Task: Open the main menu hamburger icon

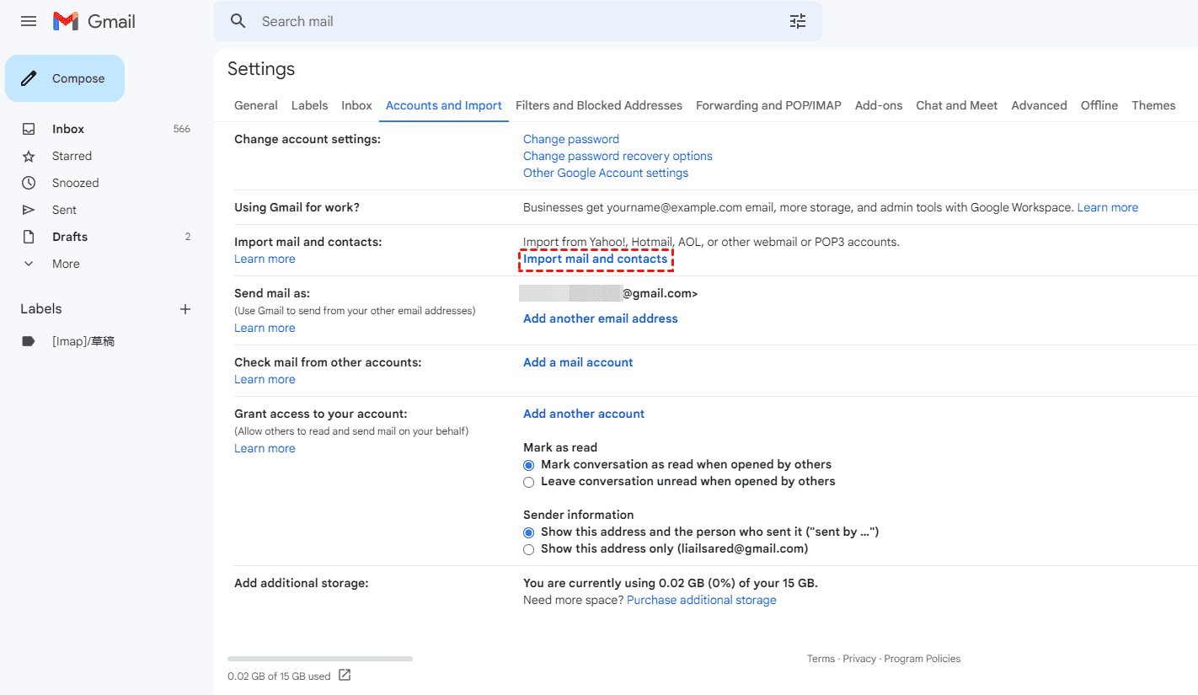Action: click(x=29, y=21)
